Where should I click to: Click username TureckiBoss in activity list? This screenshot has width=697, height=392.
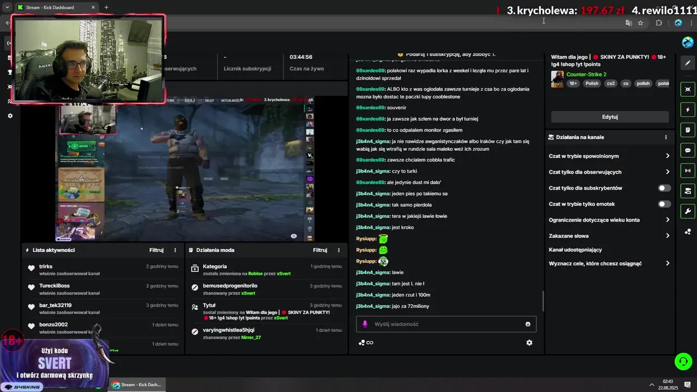54,286
